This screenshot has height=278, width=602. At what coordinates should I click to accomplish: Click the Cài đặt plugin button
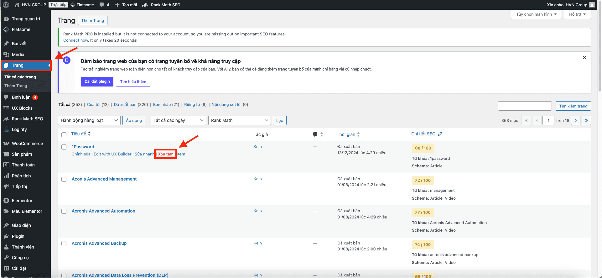click(97, 81)
